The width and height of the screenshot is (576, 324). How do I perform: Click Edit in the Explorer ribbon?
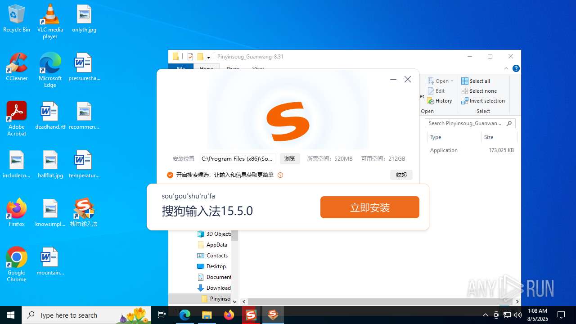coord(436,91)
